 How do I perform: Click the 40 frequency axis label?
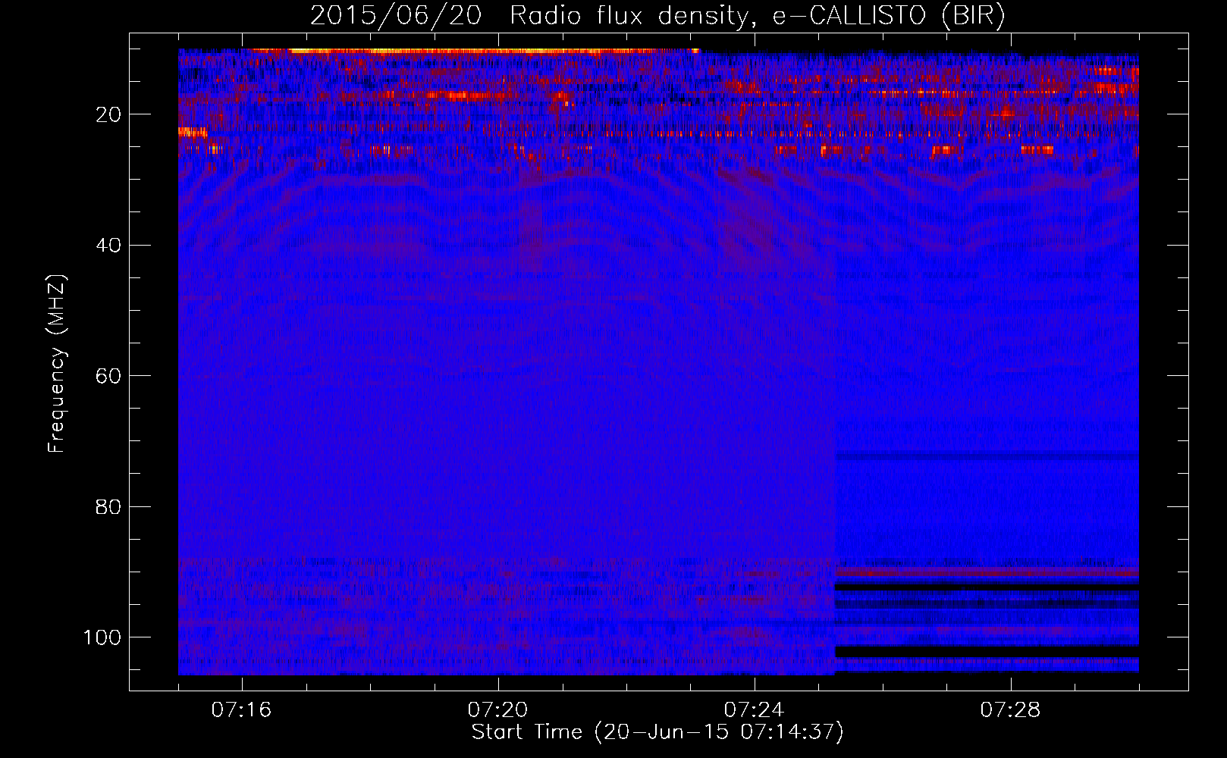coord(108,246)
